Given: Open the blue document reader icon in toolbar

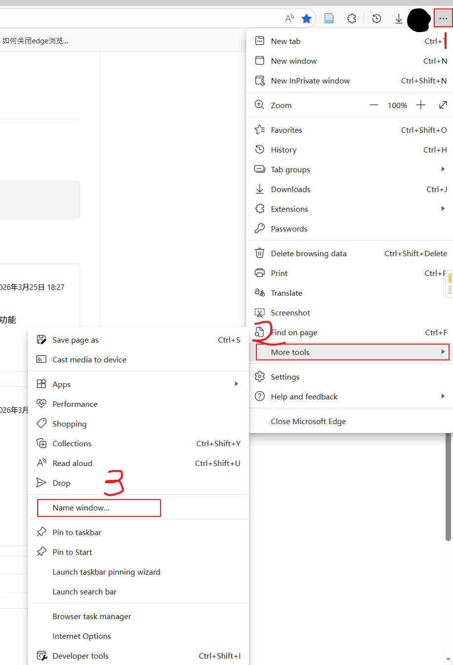Looking at the screenshot, I should 329,19.
